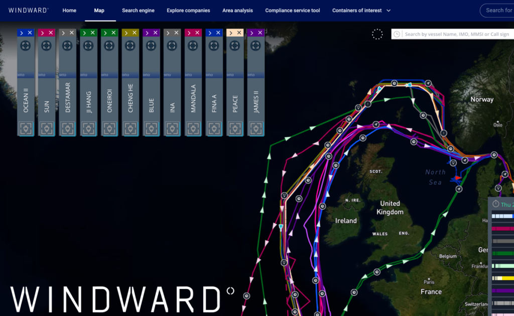Screen dimensions: 514x316
Task: Close the OCEAN II vessel card
Action: coord(30,33)
